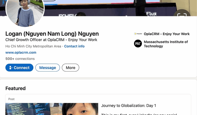
Task: Click the Post label in featured card
Action: click(11, 99)
